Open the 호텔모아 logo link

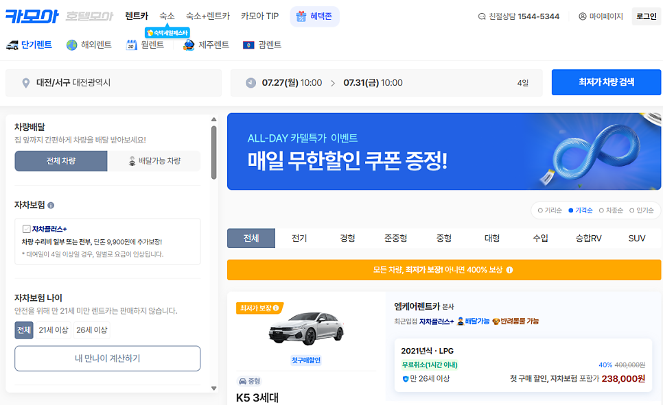[x=89, y=16]
